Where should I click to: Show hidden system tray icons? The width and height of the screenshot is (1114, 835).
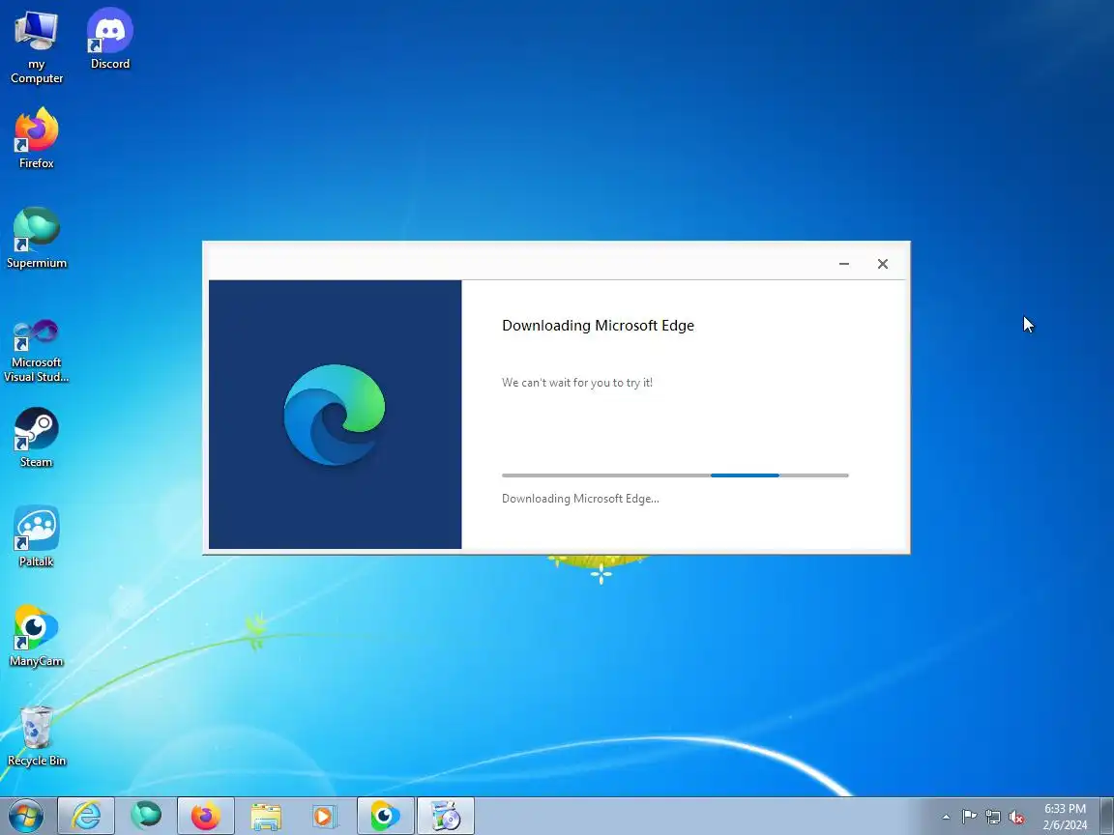click(946, 818)
